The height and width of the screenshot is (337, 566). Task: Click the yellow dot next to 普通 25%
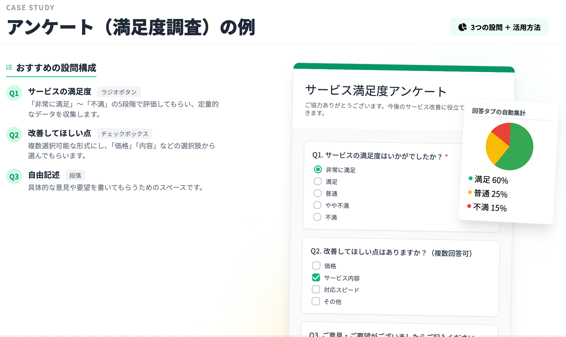point(470,192)
